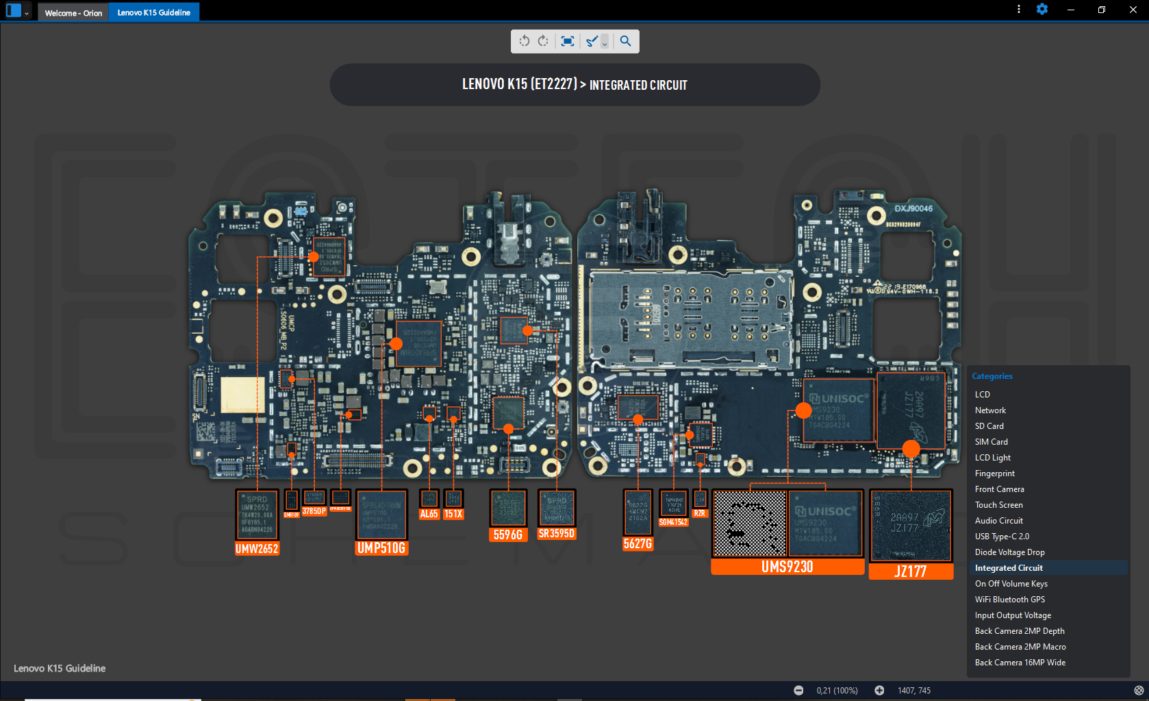The height and width of the screenshot is (701, 1149).
Task: Choose Integrated Circuit in categories
Action: point(1048,568)
